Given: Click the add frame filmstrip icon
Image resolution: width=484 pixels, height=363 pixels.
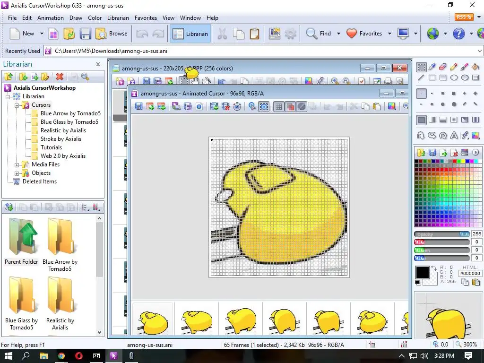Looking at the screenshot, I should [214, 107].
